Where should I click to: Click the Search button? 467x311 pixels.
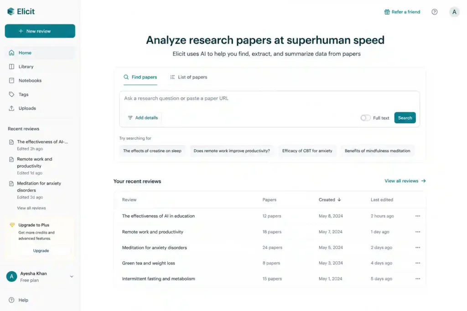pos(405,118)
